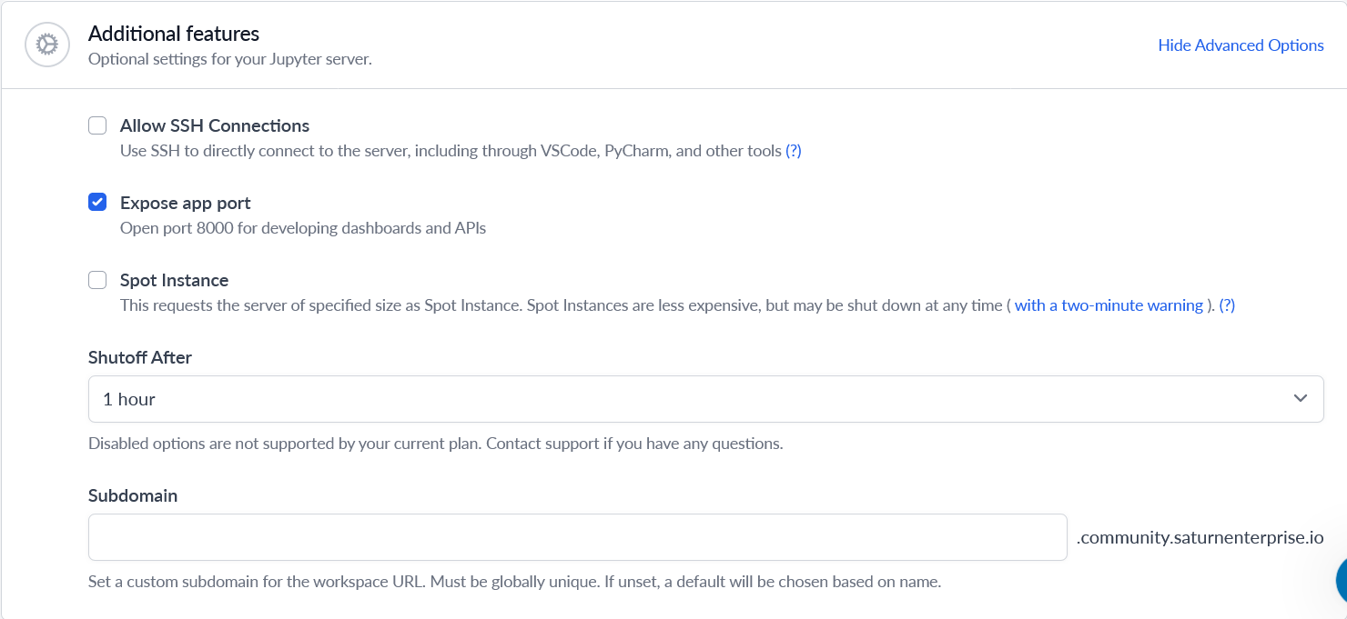Click the .community.saturnenterprise.io domain suffix
Screen dimensions: 1347x619
coord(1200,536)
